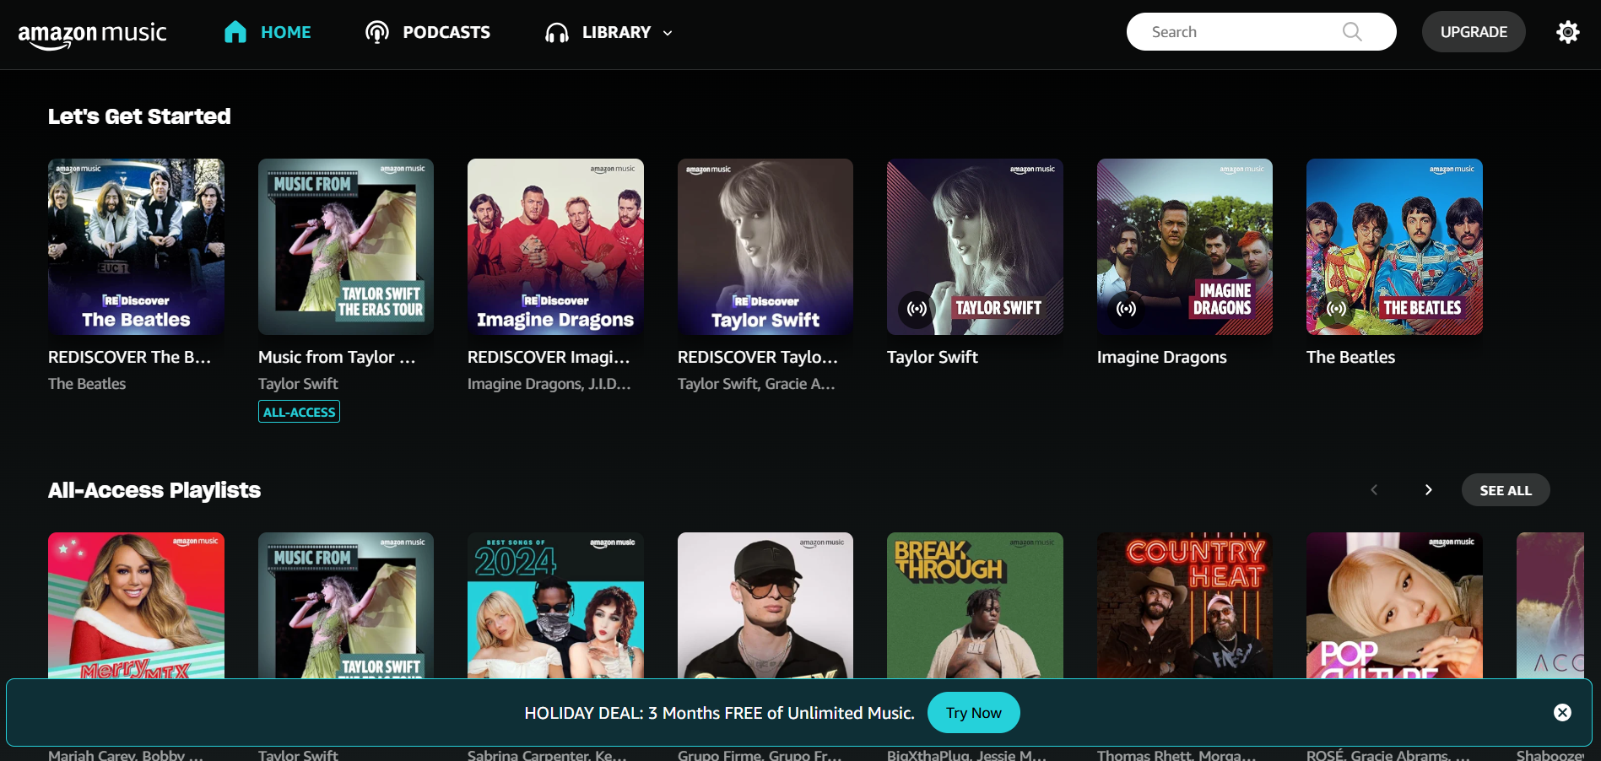Click the ALL-ACCESS badge

click(x=299, y=412)
